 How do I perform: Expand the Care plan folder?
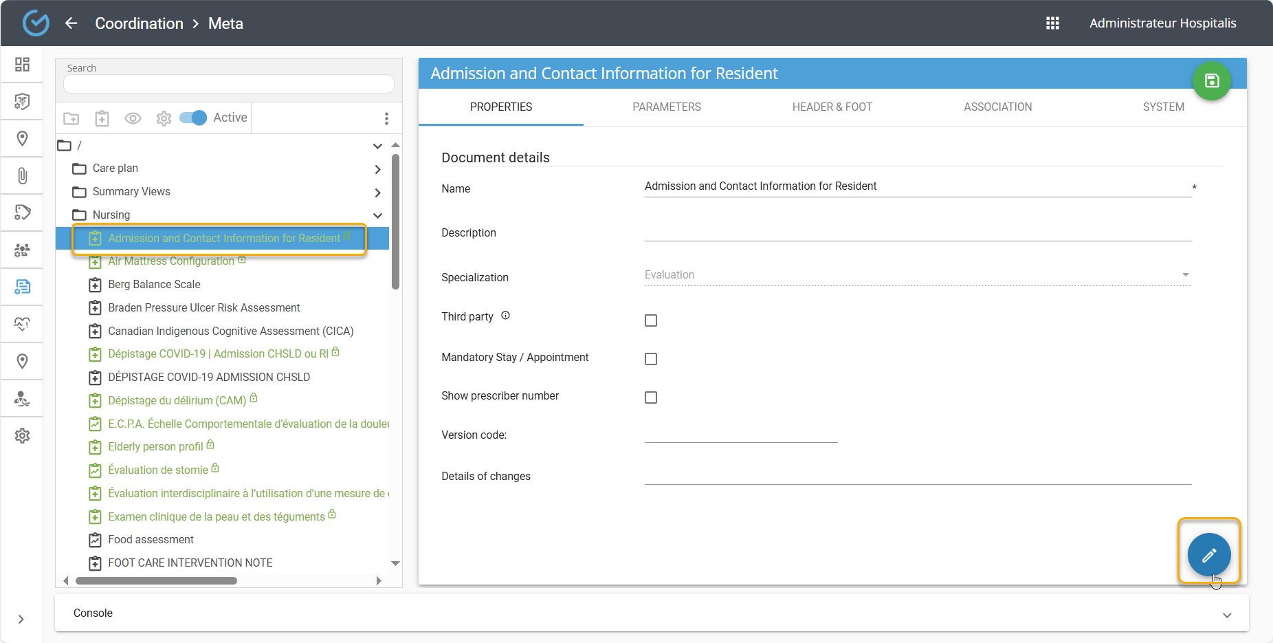point(377,169)
